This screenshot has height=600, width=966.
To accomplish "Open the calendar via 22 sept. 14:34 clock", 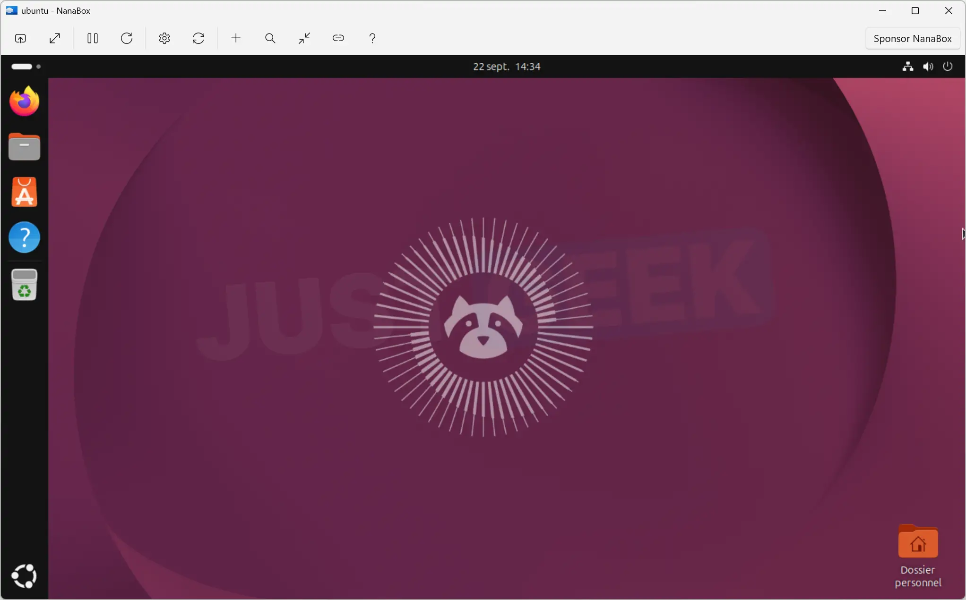I will (x=507, y=67).
